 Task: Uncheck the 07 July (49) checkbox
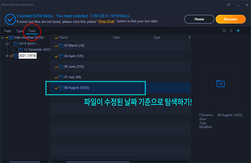click(x=56, y=77)
